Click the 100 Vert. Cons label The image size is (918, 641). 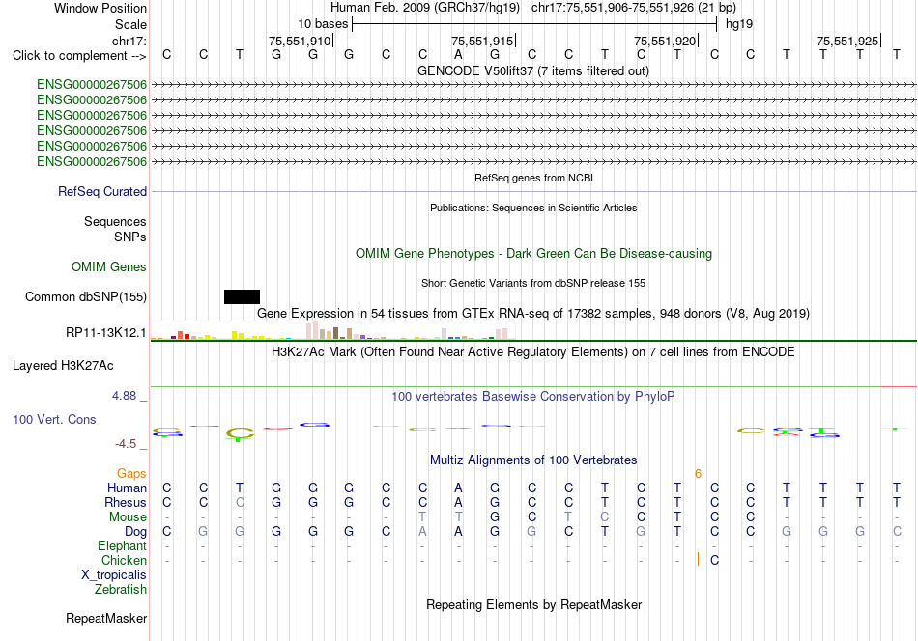pos(54,419)
